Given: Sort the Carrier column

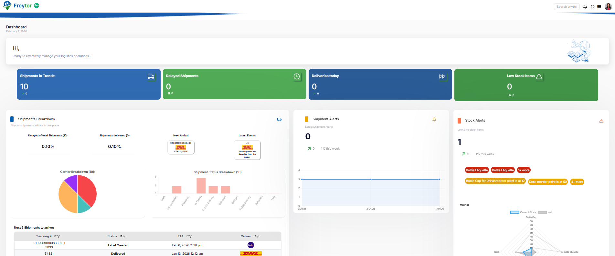Looking at the screenshot, I should click(x=255, y=236).
